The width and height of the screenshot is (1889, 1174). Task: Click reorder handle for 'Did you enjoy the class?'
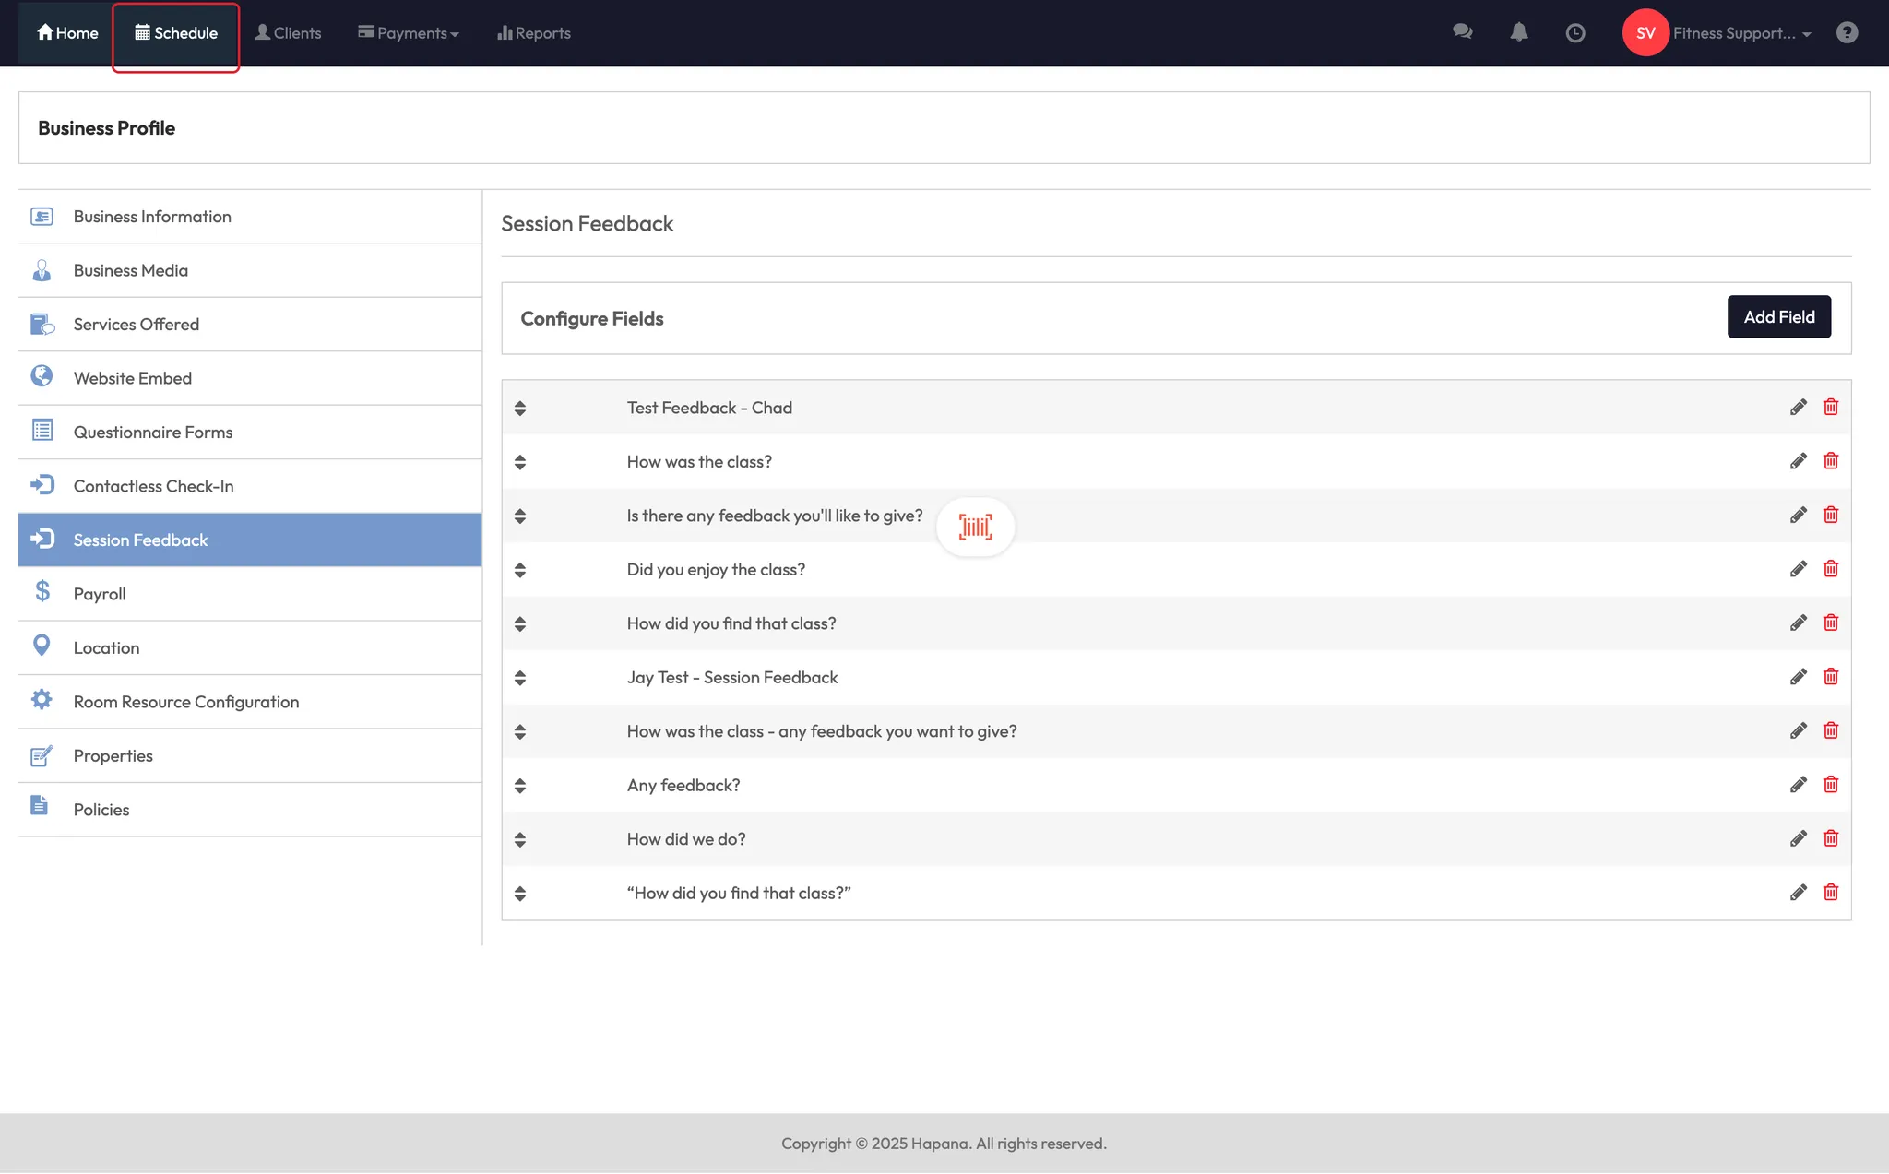coord(520,570)
